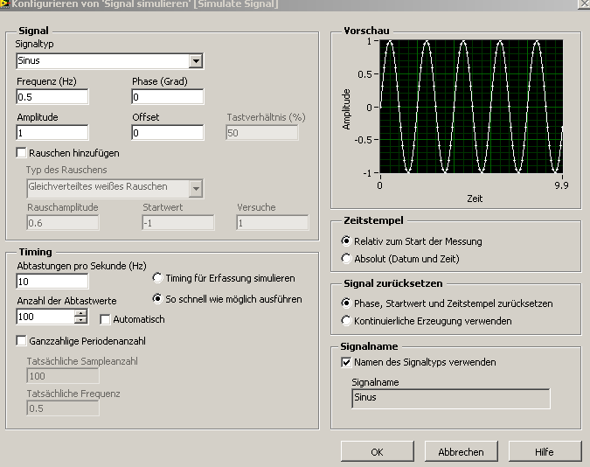Uncheck Namen des Signaltyps verwenden

pos(346,362)
